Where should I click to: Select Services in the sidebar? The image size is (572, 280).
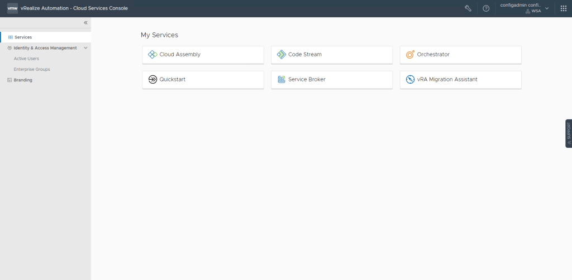pyautogui.click(x=23, y=37)
